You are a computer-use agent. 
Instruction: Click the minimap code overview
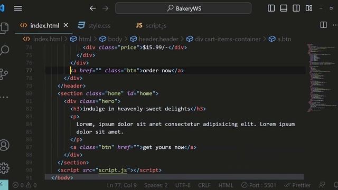(321, 78)
